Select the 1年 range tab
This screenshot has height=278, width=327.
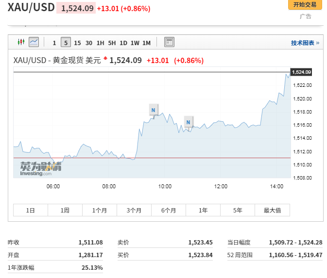tap(203, 210)
